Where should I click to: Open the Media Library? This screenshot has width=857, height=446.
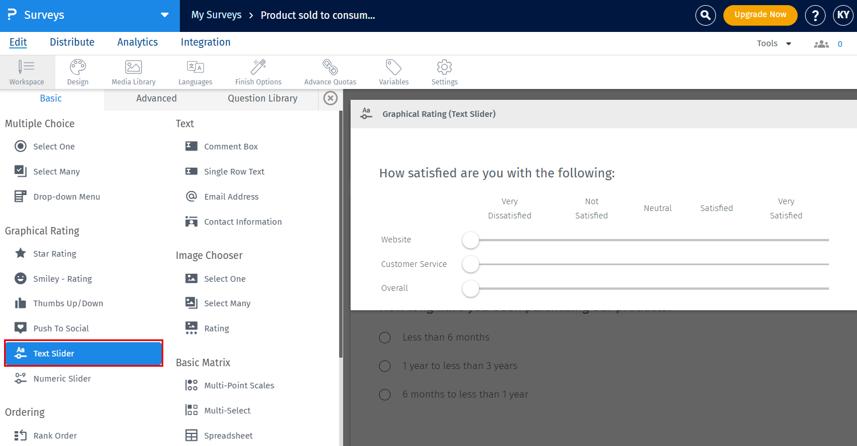[x=133, y=72]
